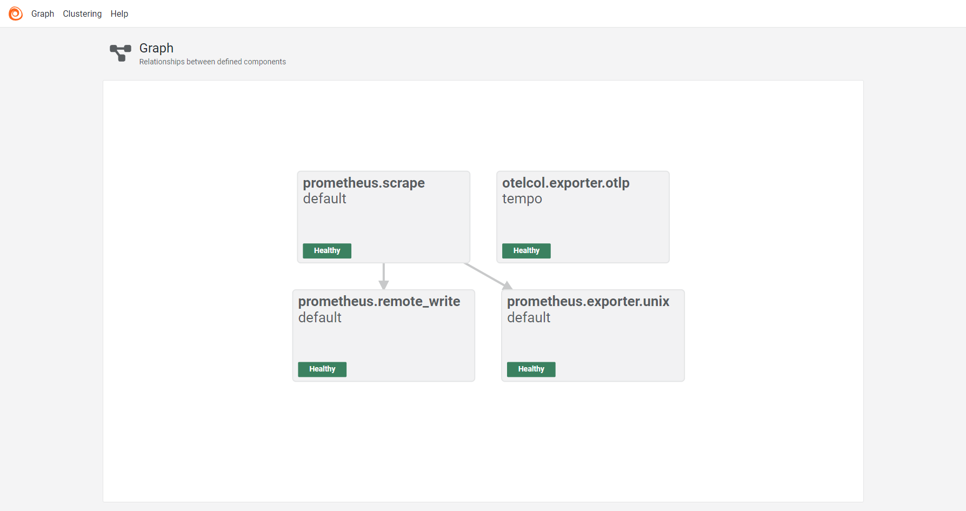Viewport: 966px width, 511px height.
Task: Click the Grafana Agent logo icon
Action: tap(15, 14)
